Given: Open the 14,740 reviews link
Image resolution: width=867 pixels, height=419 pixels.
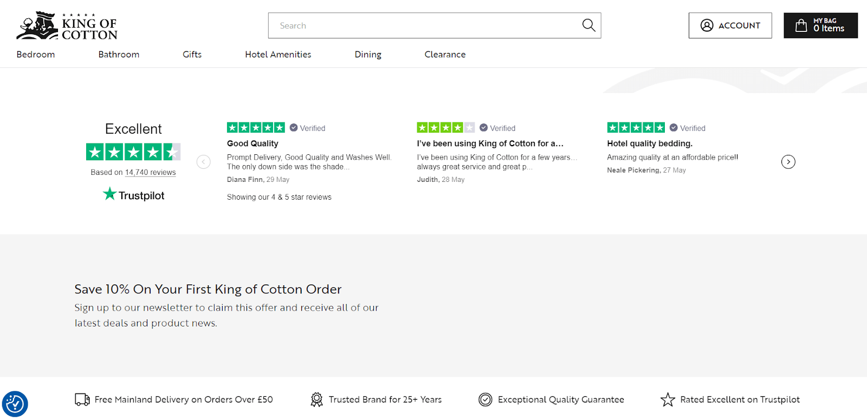Looking at the screenshot, I should tap(150, 172).
